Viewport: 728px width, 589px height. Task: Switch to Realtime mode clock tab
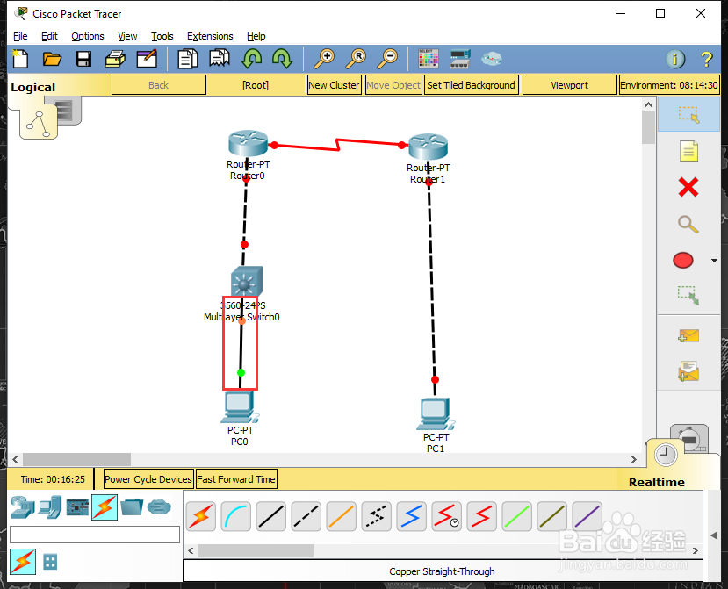(x=666, y=455)
